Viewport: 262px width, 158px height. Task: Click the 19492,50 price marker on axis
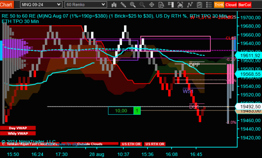249,106
